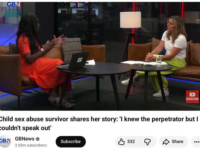This screenshot has width=200, height=150.
Task: Click the verified badge beside GBNews
Action: point(37,139)
